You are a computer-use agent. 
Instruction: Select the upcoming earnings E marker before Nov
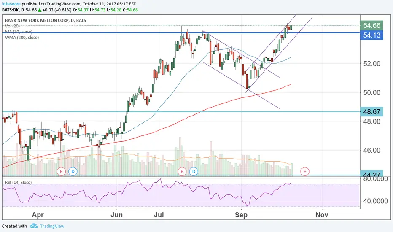point(305,172)
